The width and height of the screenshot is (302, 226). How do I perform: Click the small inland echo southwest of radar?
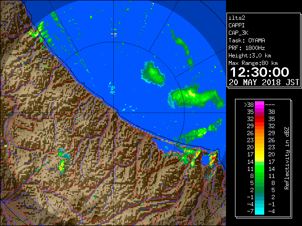point(62,166)
